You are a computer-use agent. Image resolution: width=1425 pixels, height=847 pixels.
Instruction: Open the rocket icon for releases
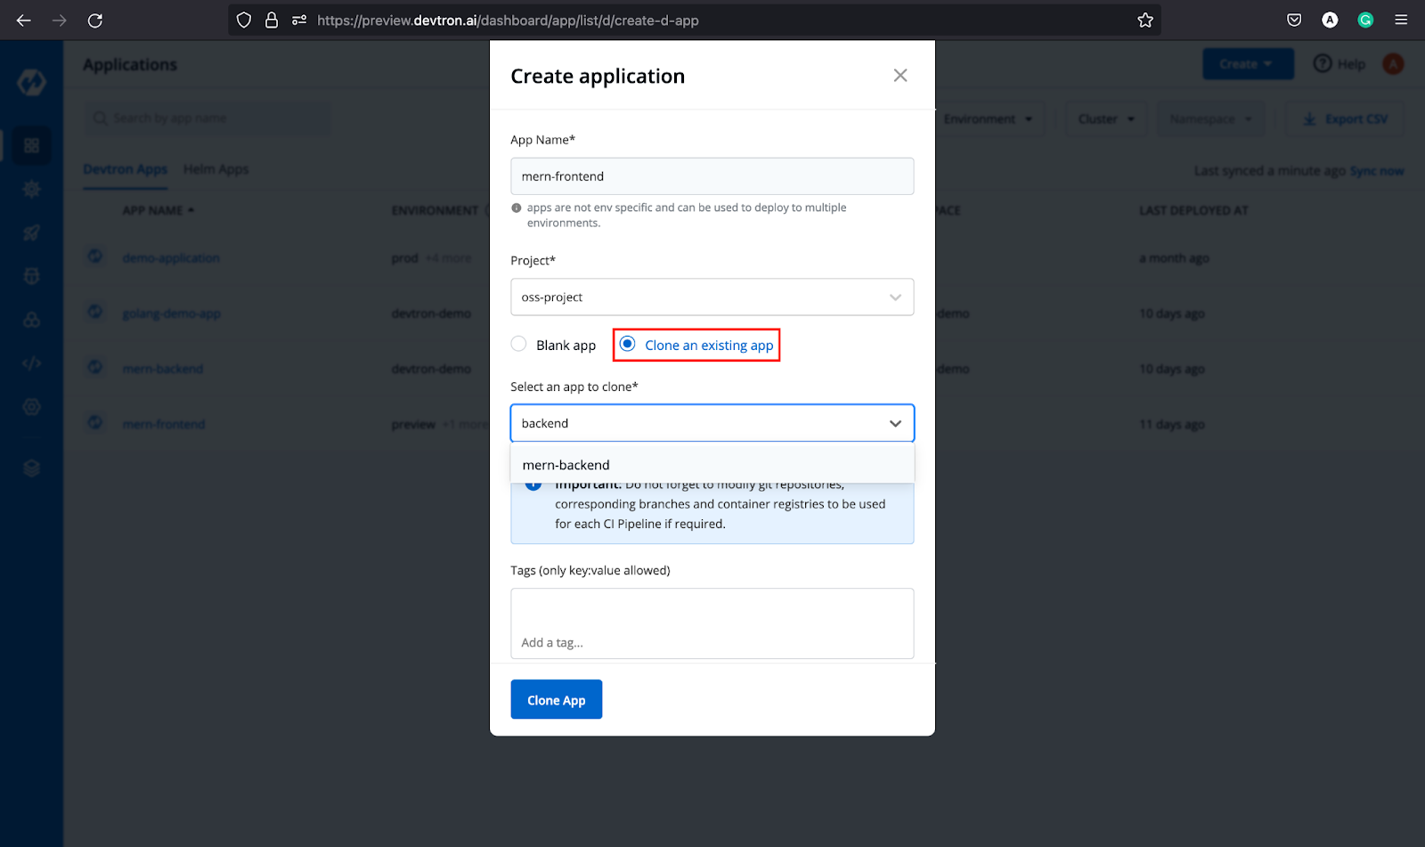click(31, 232)
